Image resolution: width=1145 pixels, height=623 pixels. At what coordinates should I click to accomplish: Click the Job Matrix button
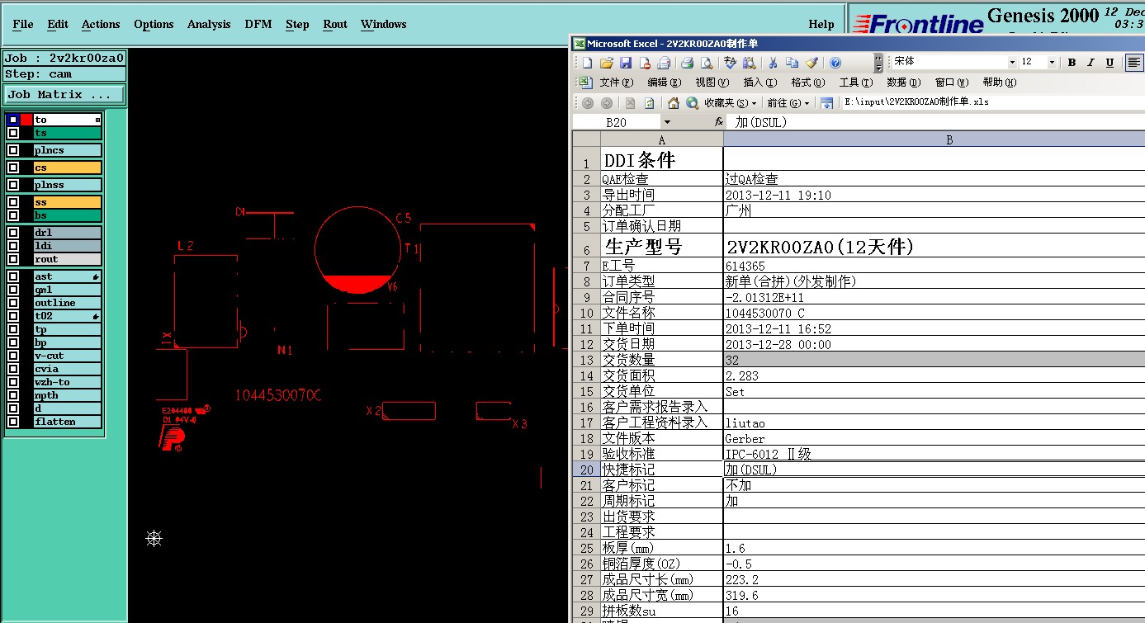coord(64,95)
